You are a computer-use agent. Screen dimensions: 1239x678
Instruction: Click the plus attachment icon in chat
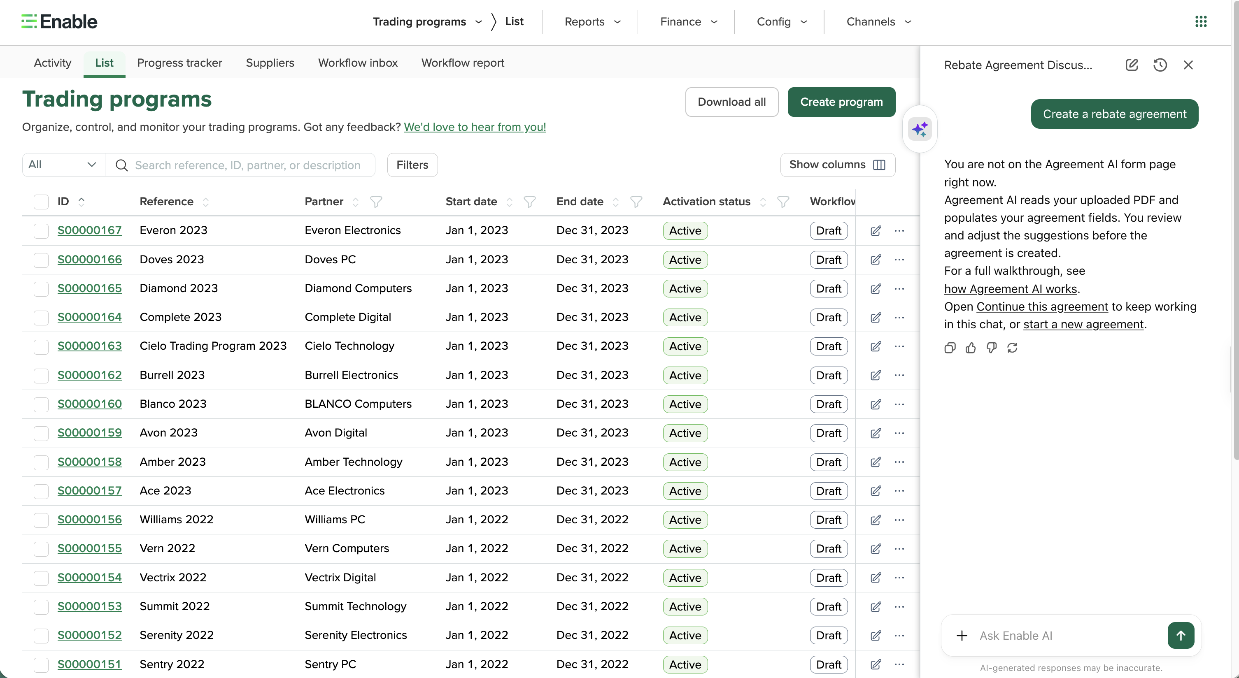(x=962, y=636)
